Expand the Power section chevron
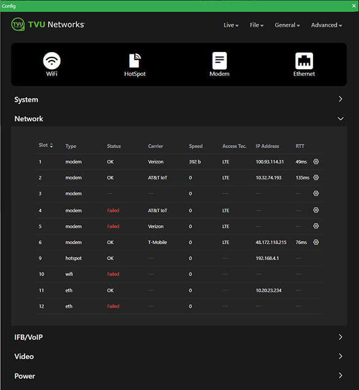 tap(341, 375)
